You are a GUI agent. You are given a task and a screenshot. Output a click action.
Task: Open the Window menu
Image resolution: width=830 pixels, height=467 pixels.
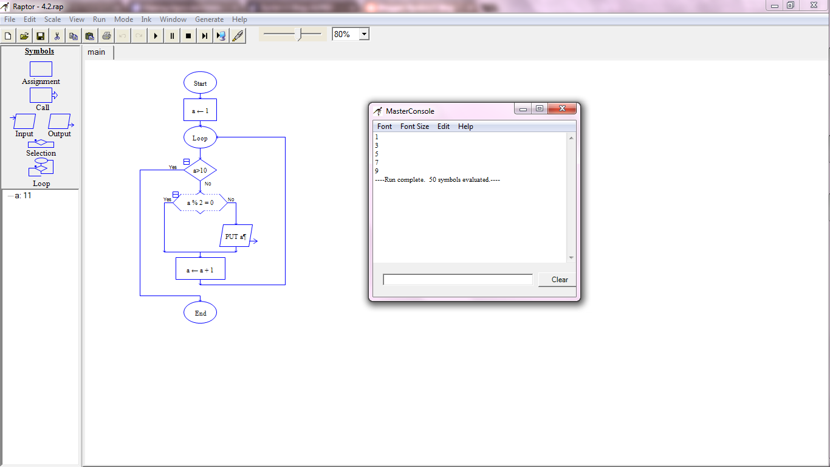tap(173, 19)
